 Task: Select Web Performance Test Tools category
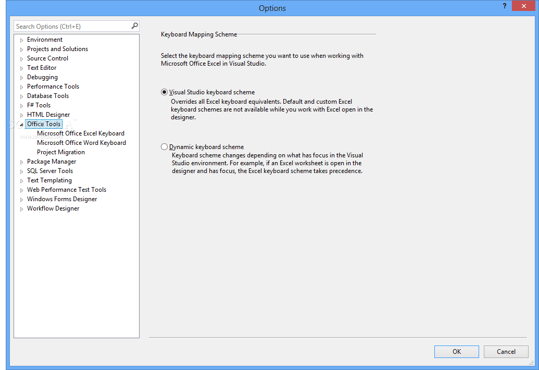click(x=67, y=190)
